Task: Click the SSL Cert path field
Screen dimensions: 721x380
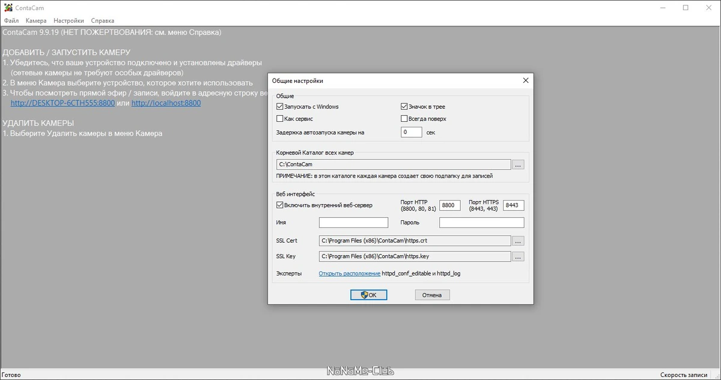Action: tap(415, 241)
